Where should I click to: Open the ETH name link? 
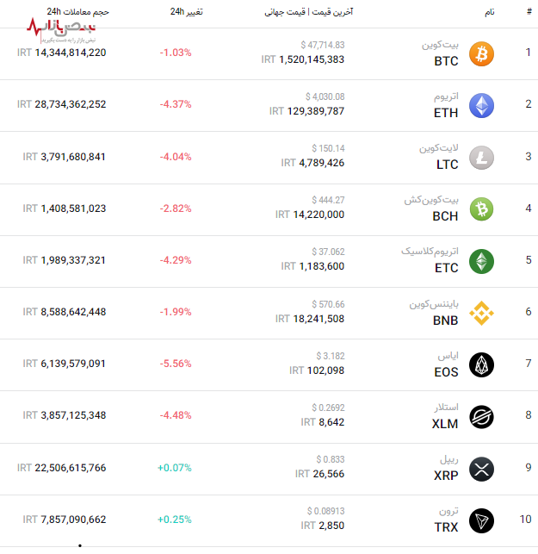point(446,113)
